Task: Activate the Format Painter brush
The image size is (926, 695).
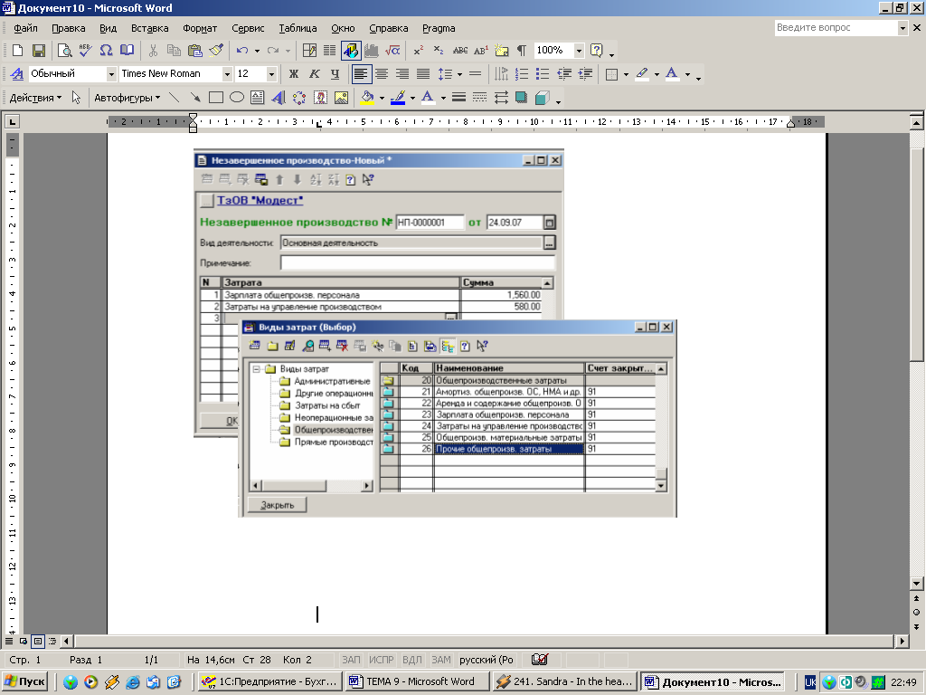Action: pyautogui.click(x=216, y=51)
